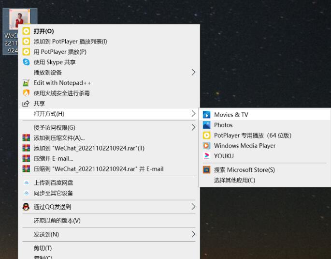Click the 火绒安全 antivirus scan icon
This screenshot has width=331, height=259.
tap(26, 93)
